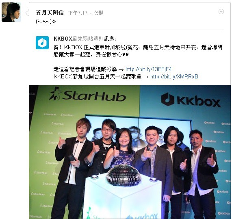This screenshot has width=232, height=219.
Task: Click the 最先張貼這則 original post text
Action: coord(88,39)
